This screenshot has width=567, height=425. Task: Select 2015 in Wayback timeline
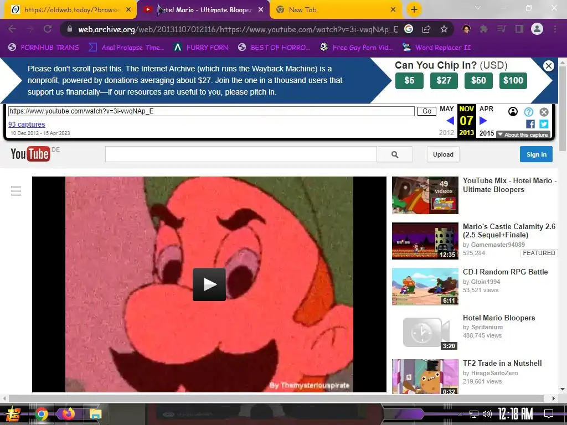(486, 133)
